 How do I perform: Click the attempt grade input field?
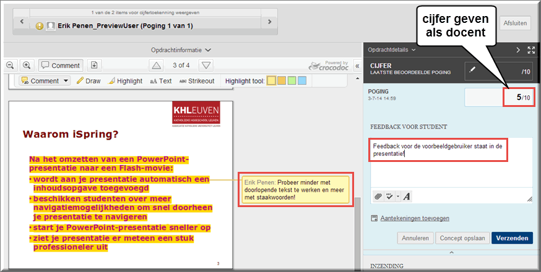point(499,97)
